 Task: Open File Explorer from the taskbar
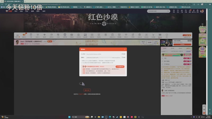pyautogui.click(x=99, y=117)
